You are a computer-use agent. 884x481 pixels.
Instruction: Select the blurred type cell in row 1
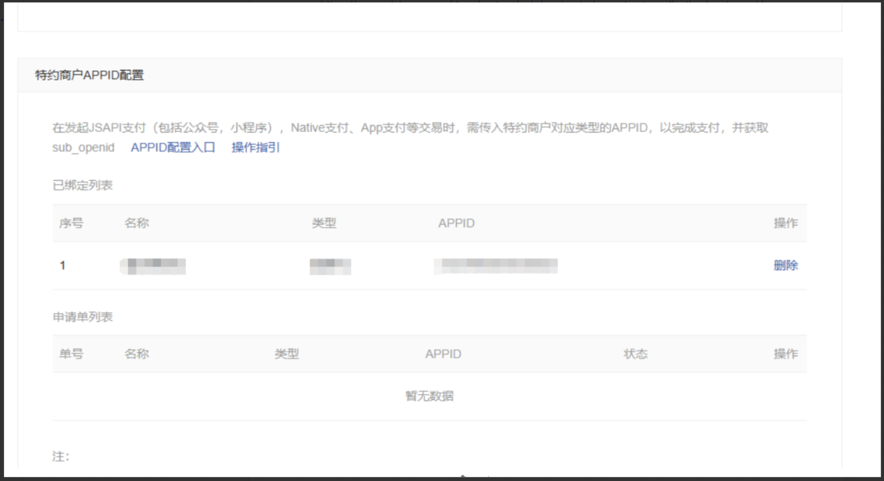(x=330, y=267)
